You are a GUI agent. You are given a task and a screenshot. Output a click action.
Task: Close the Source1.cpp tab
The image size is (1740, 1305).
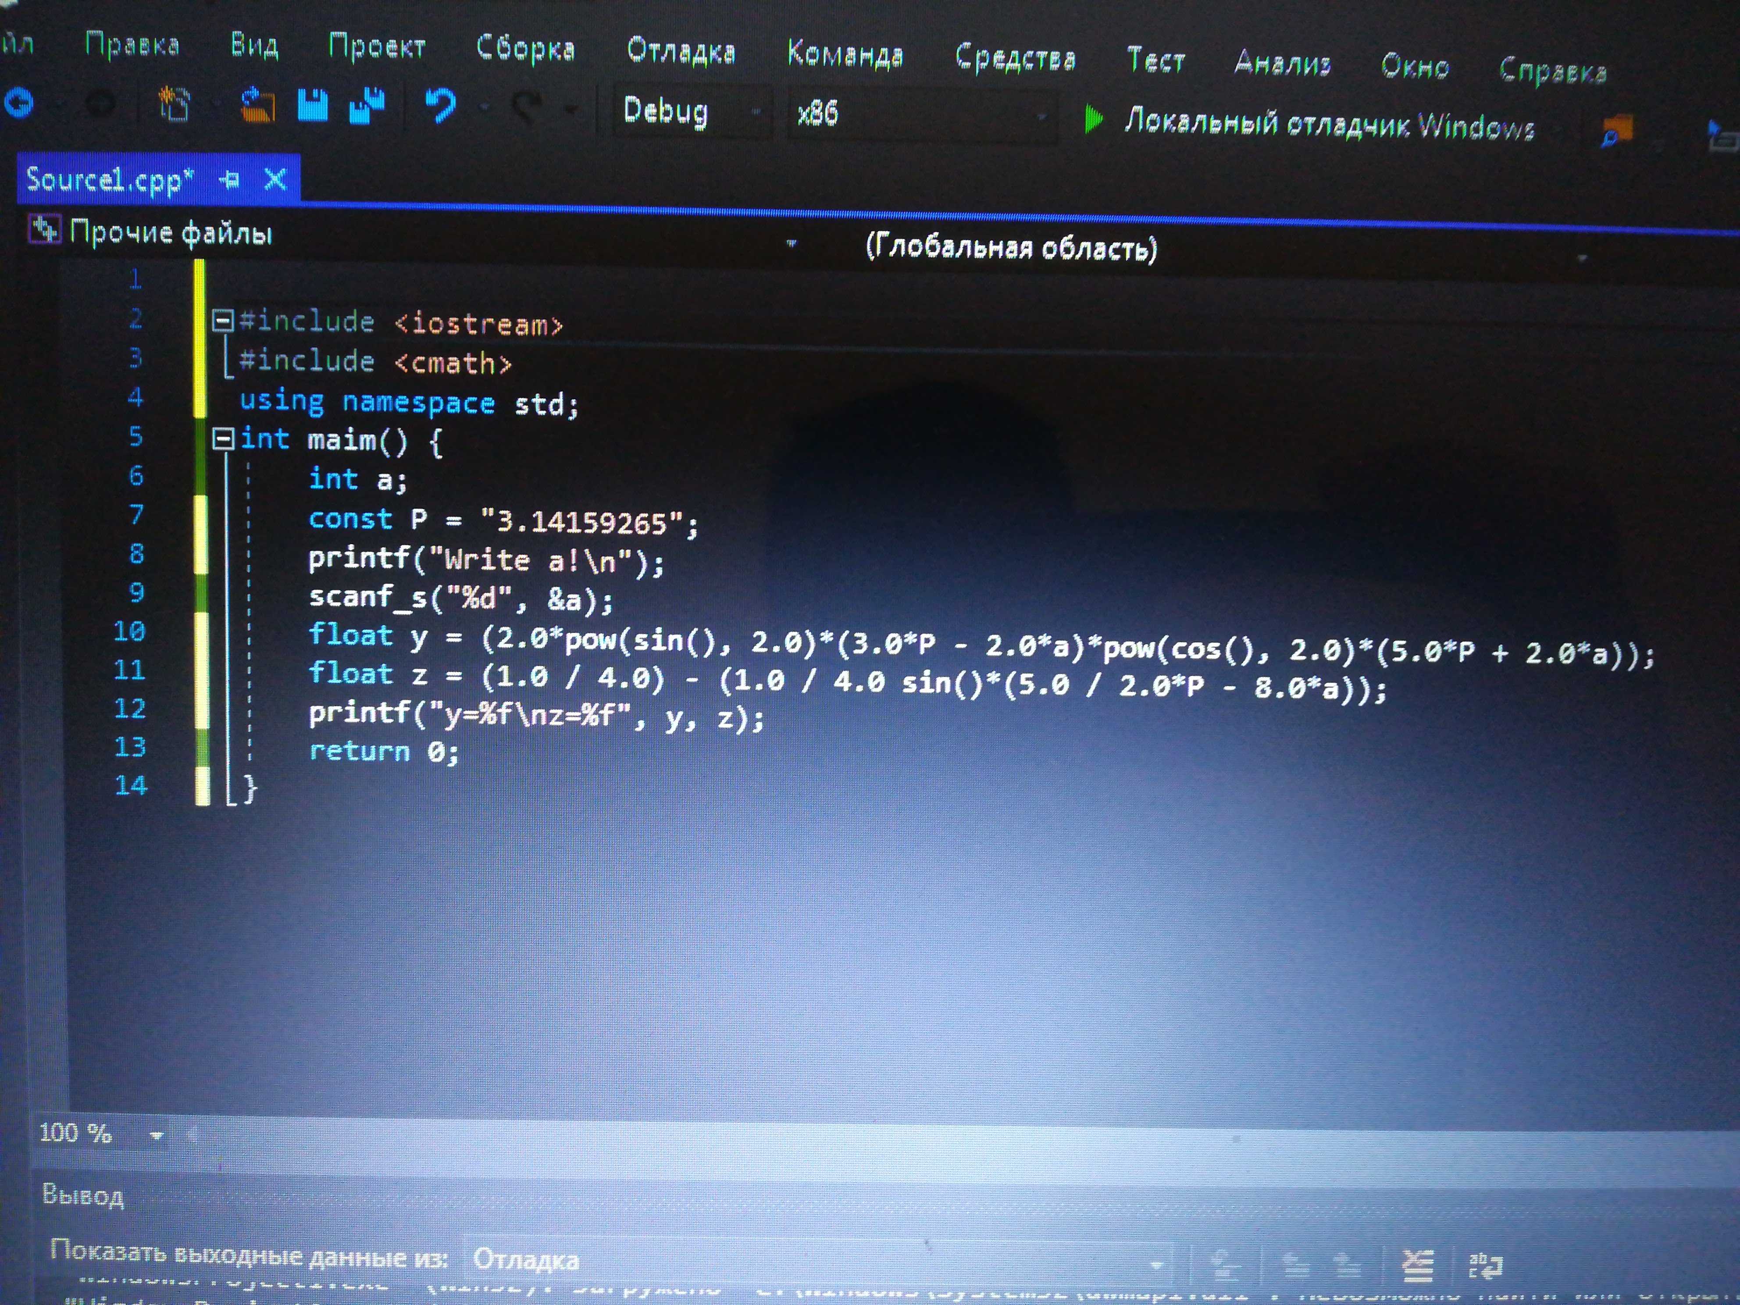(275, 180)
